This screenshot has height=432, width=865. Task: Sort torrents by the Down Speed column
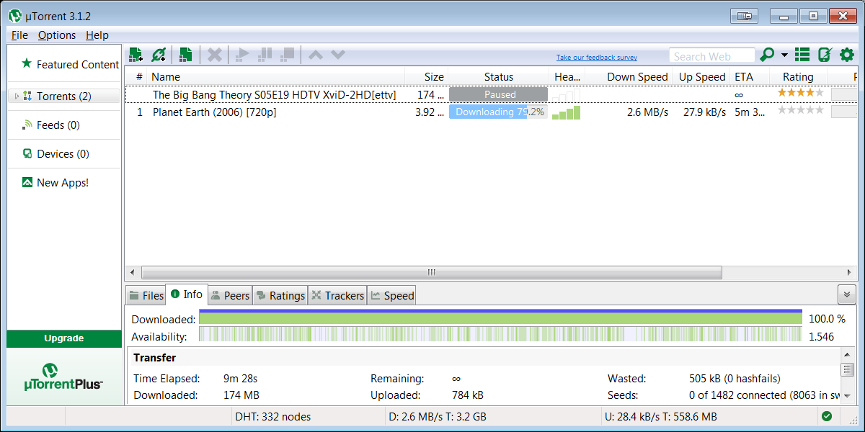(x=636, y=77)
